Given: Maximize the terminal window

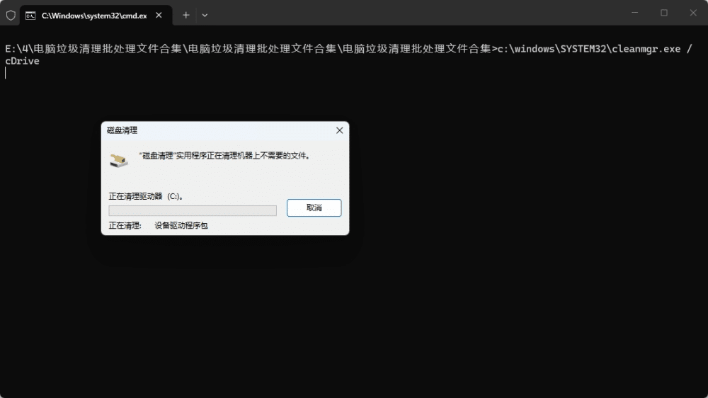Looking at the screenshot, I should pyautogui.click(x=664, y=13).
